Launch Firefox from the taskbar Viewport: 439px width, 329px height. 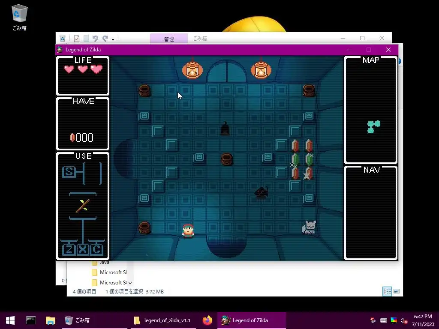point(207,320)
